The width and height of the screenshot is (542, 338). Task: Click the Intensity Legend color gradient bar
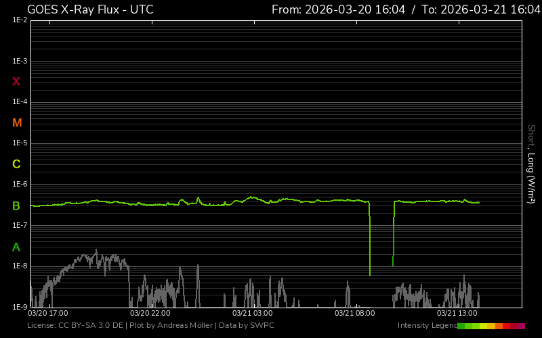491,326
